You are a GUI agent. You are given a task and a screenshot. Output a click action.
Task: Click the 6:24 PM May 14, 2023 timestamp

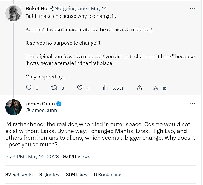(32, 157)
